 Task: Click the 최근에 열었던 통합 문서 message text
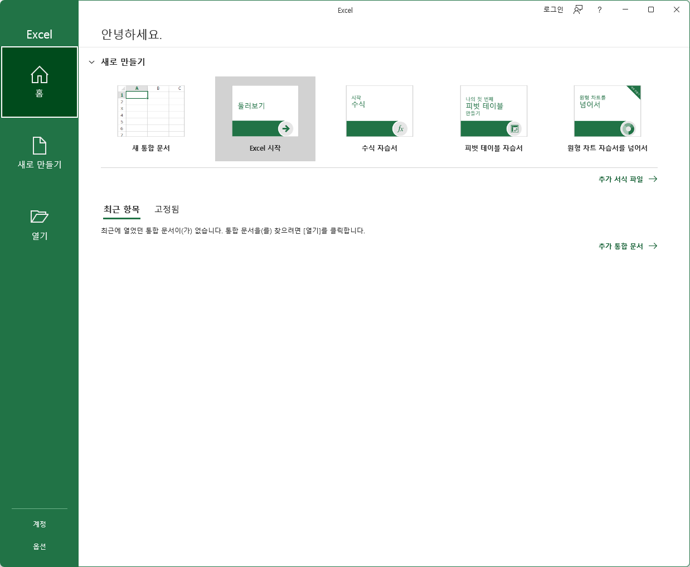click(x=233, y=230)
